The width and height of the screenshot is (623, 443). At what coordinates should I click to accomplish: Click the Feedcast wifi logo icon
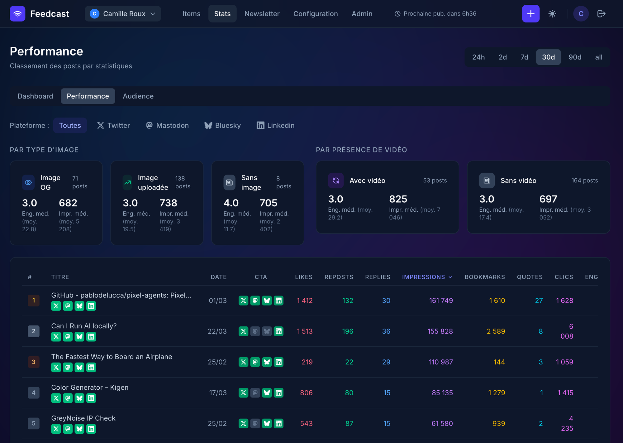[x=17, y=14]
